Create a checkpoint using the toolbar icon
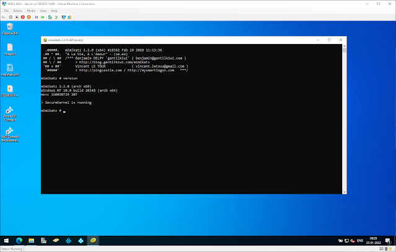 (x=50, y=17)
